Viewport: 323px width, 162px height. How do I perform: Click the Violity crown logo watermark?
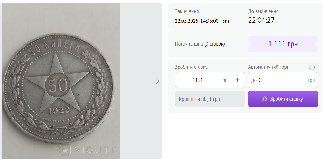click(65, 150)
